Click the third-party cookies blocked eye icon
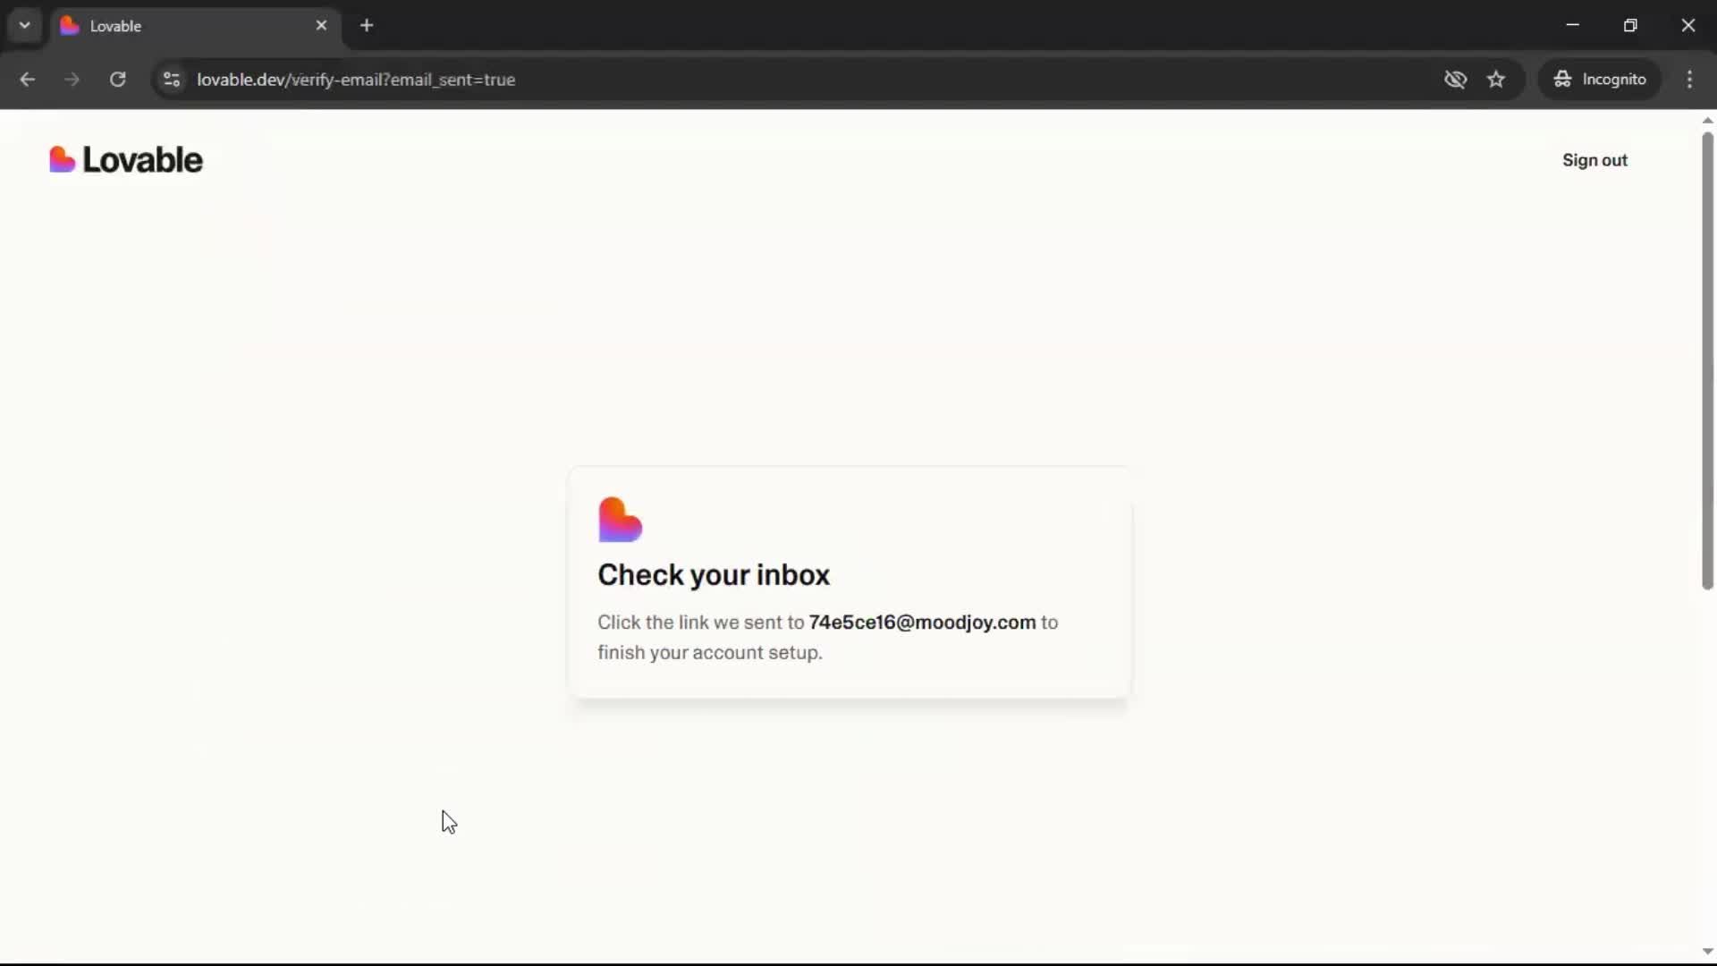Image resolution: width=1717 pixels, height=966 pixels. click(x=1455, y=80)
